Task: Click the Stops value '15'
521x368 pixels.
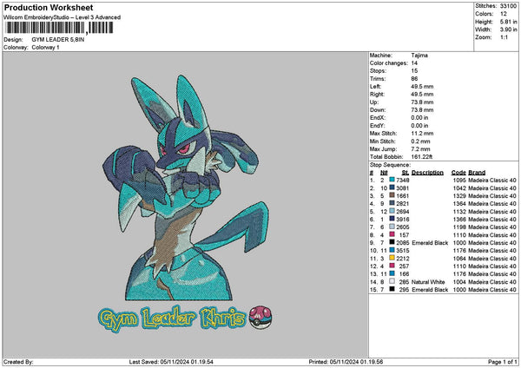Action: click(414, 71)
